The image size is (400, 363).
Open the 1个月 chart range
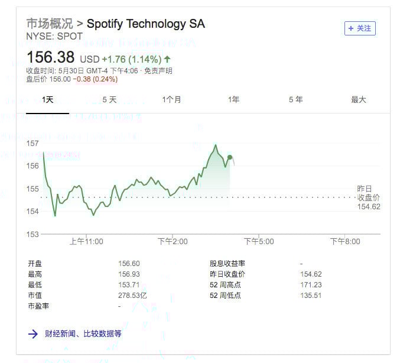(172, 99)
